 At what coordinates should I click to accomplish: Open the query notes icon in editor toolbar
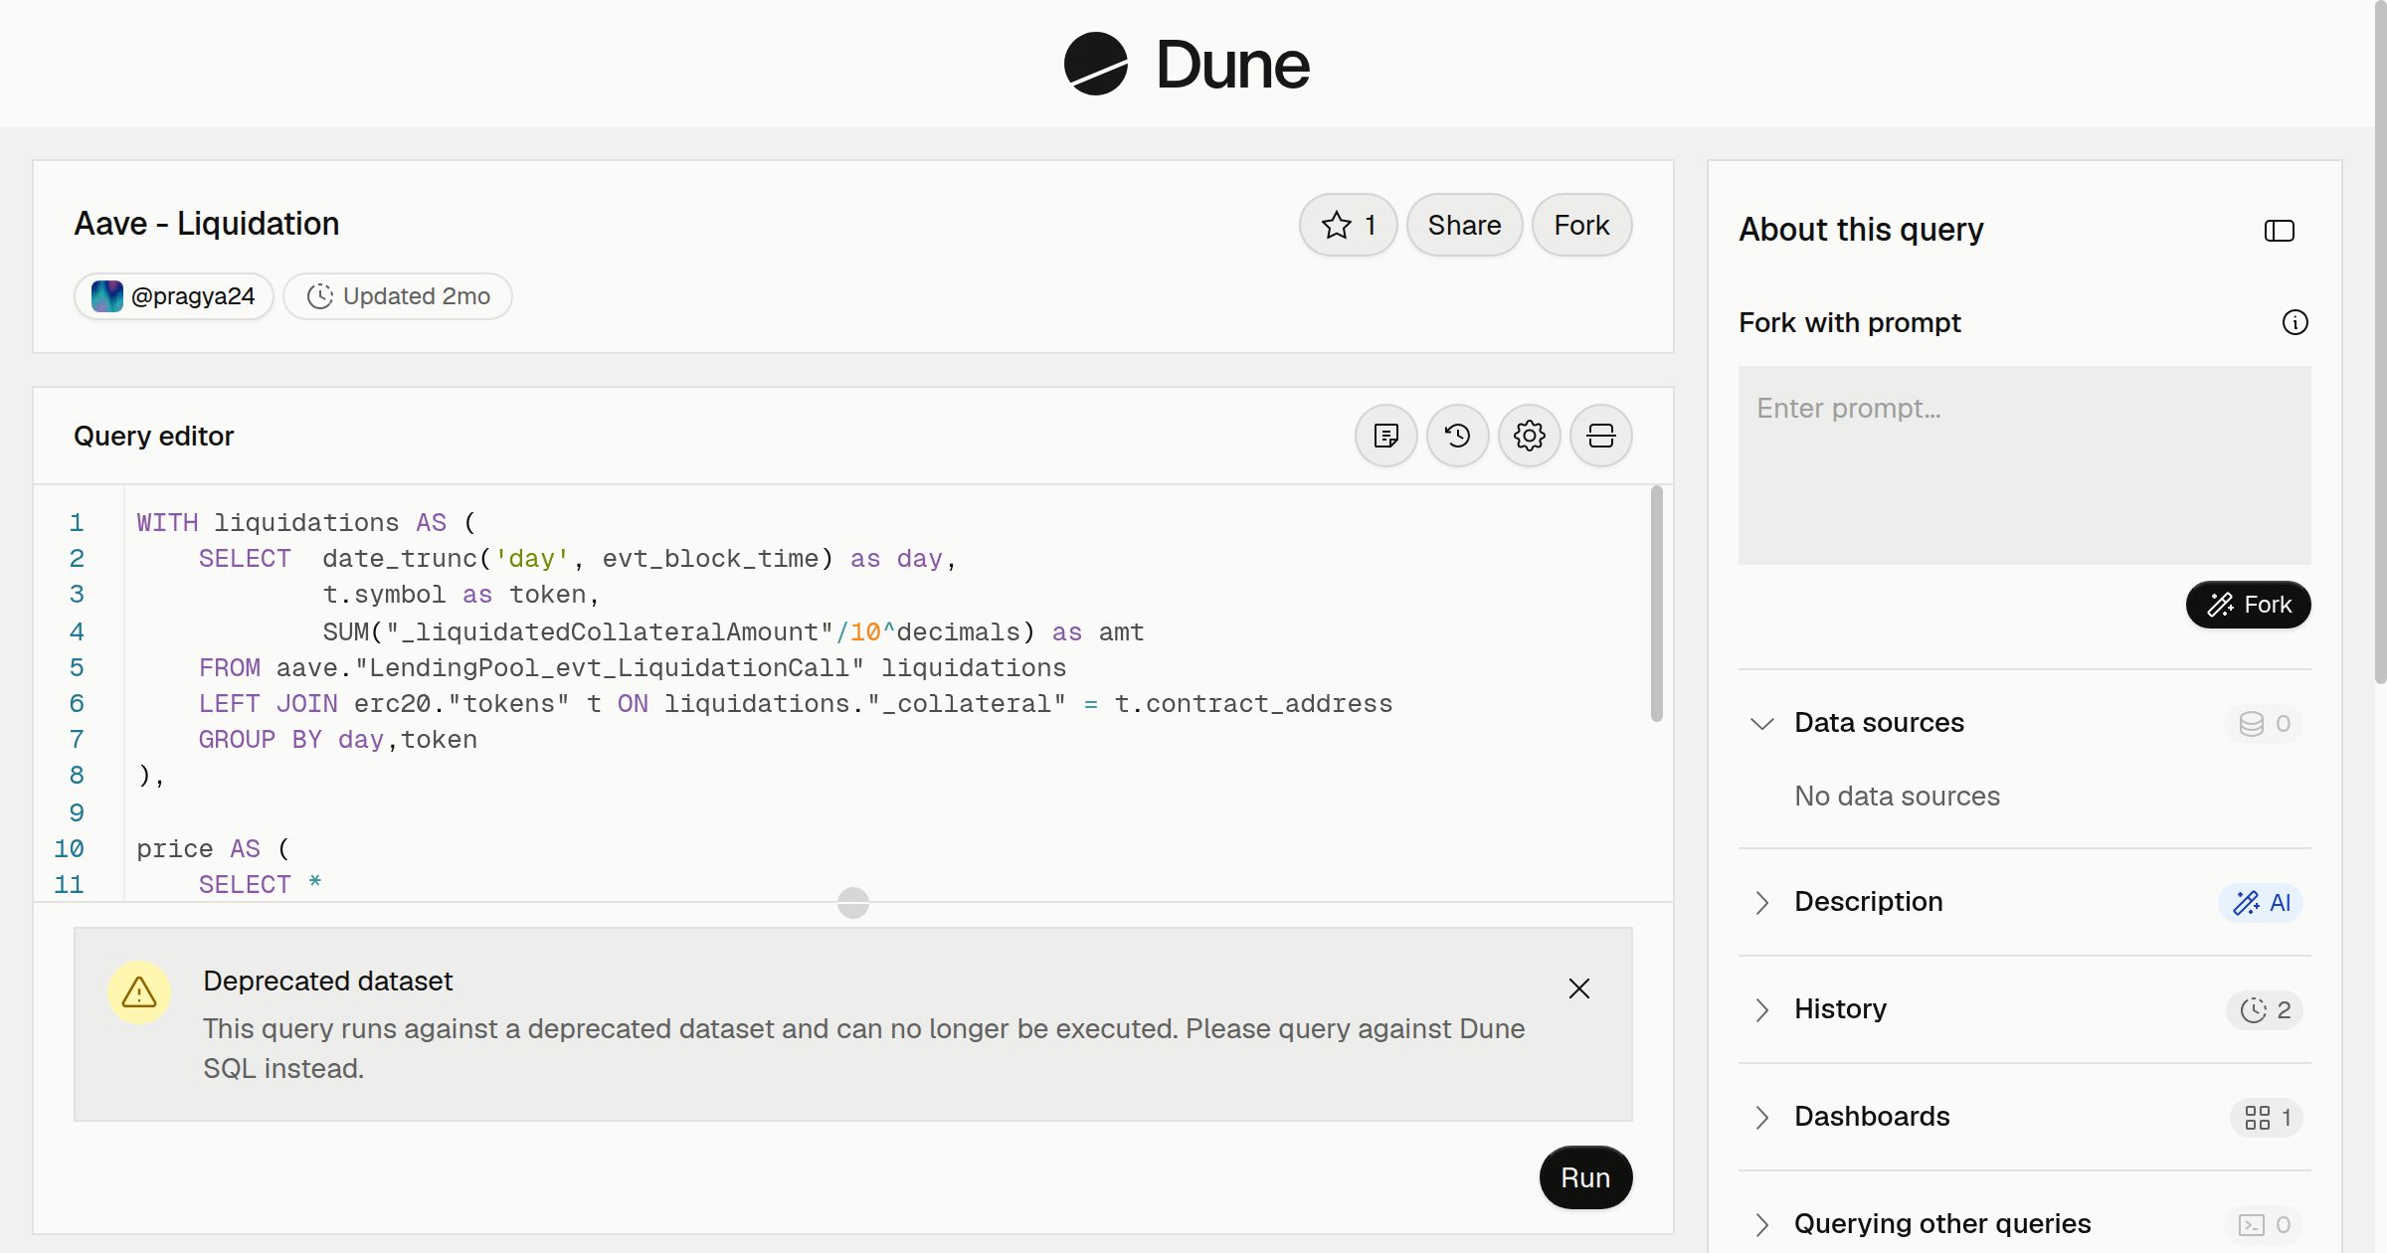1385,436
